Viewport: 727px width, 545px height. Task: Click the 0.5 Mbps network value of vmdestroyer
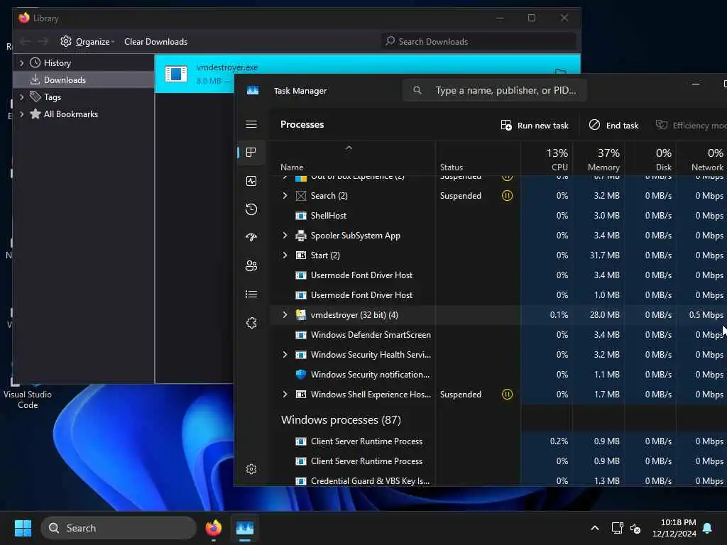pos(706,314)
